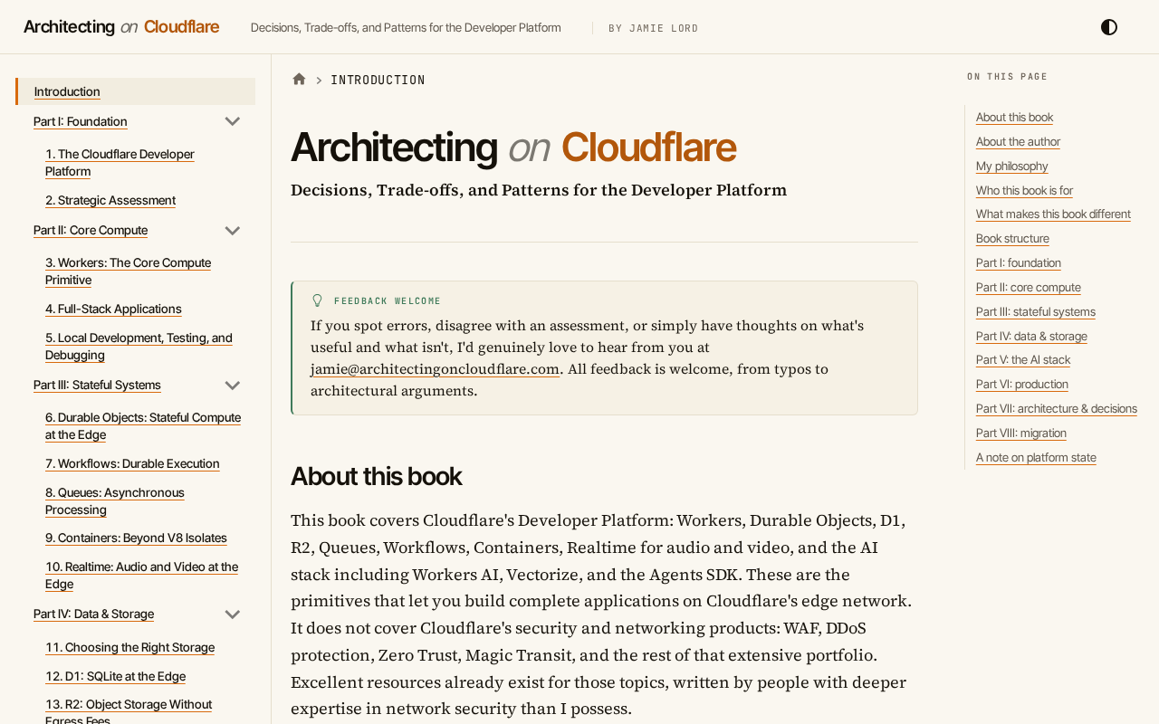This screenshot has width=1159, height=724.
Task: Collapse the Part I: Foundation section
Action: click(233, 121)
